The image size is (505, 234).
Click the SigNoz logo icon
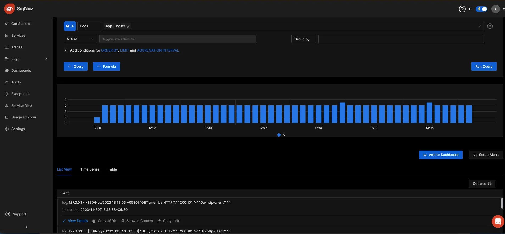tap(9, 9)
